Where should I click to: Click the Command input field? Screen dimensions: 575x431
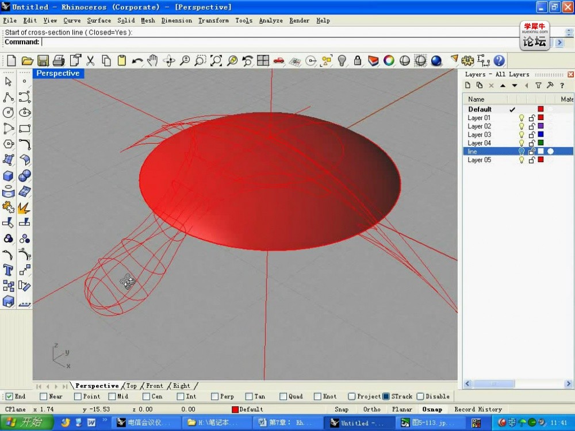279,42
